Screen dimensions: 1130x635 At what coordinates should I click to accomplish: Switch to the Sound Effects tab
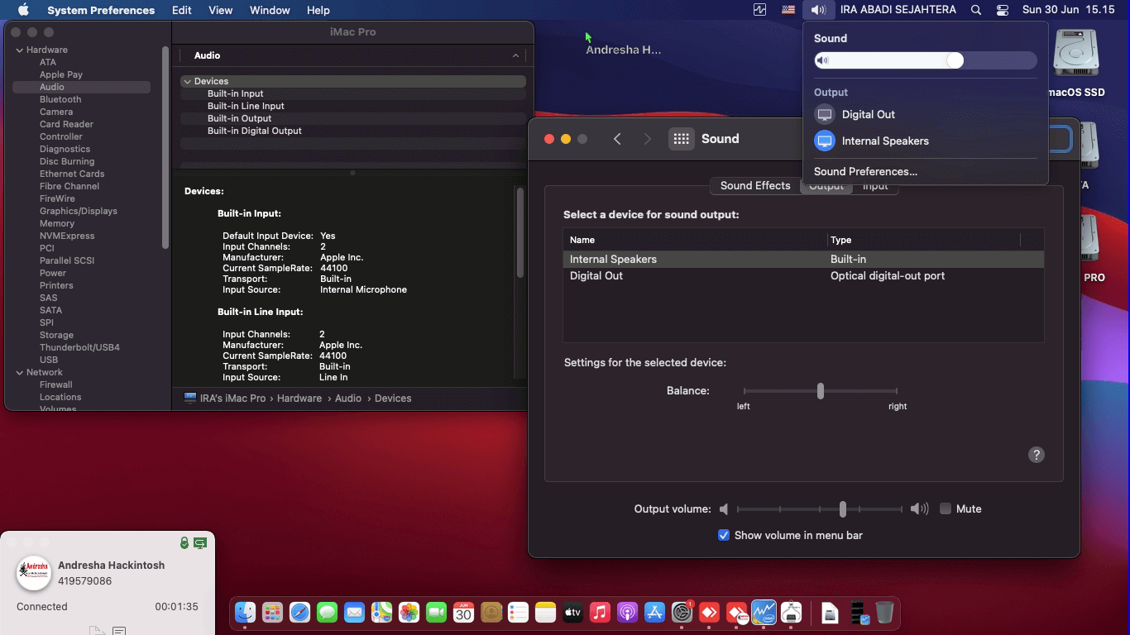point(755,185)
